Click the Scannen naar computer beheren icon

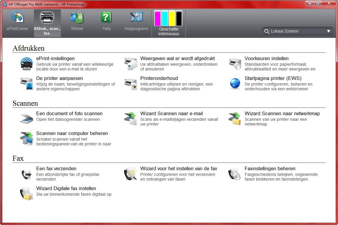coord(26,139)
